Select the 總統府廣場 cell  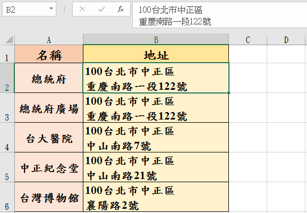49,108
